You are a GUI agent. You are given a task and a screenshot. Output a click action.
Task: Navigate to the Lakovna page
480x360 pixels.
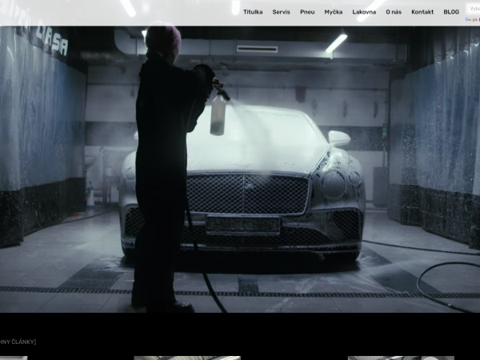pos(364,12)
